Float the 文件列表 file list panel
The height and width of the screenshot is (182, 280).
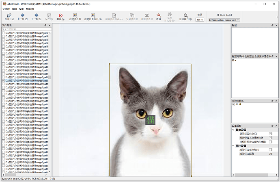pos(45,25)
